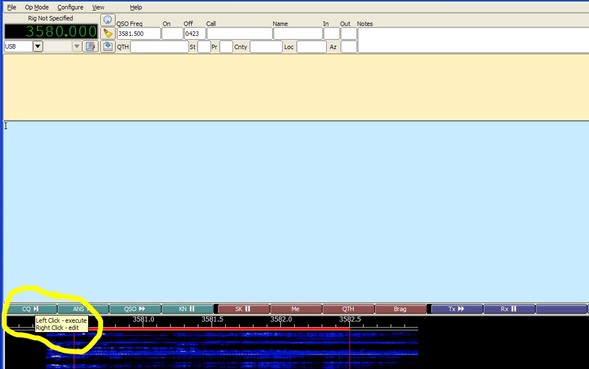Run the KN macro button
Viewport: 589px width, 369px height.
tap(187, 309)
